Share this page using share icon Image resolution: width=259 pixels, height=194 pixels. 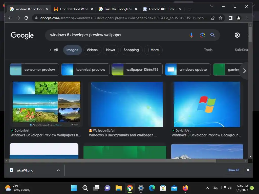[x=212, y=18]
